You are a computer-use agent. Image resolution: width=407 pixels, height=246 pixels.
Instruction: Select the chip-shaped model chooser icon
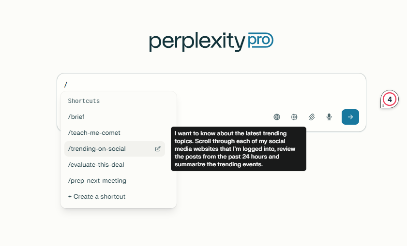(x=294, y=117)
